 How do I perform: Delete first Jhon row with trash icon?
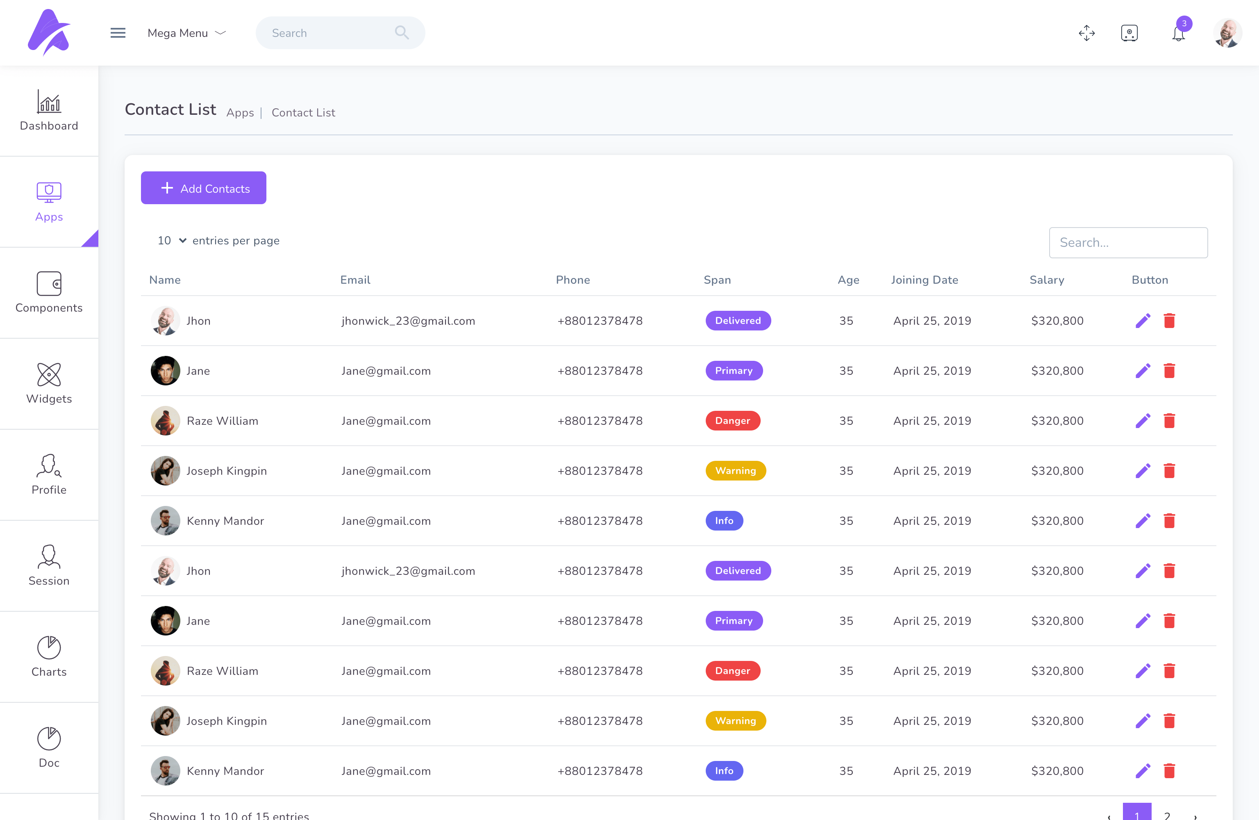click(1169, 321)
